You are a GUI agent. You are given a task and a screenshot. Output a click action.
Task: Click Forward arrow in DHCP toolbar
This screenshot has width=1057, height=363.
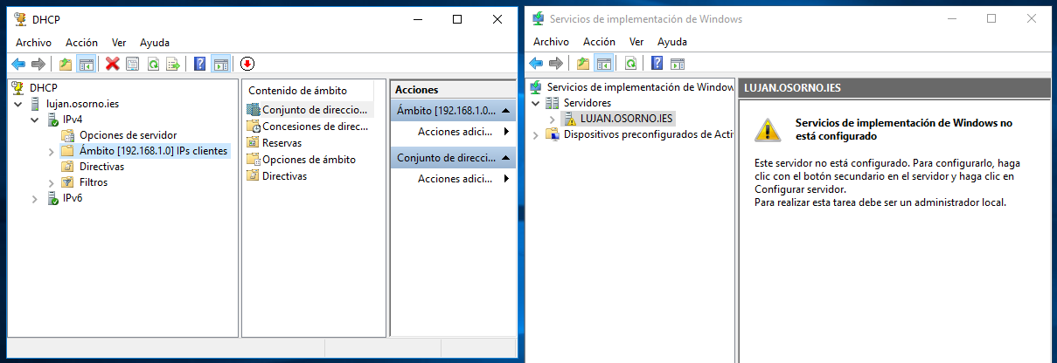(38, 64)
